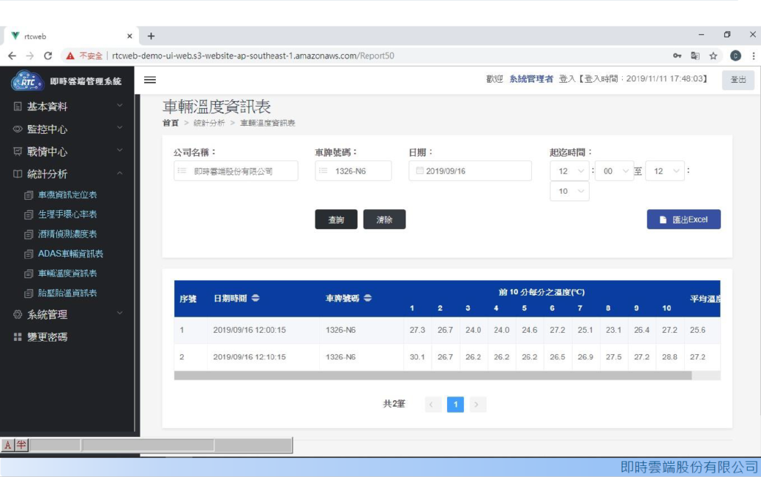This screenshot has width=761, height=477.
Task: Open 酒精偵測濃度表 report
Action: click(x=67, y=234)
